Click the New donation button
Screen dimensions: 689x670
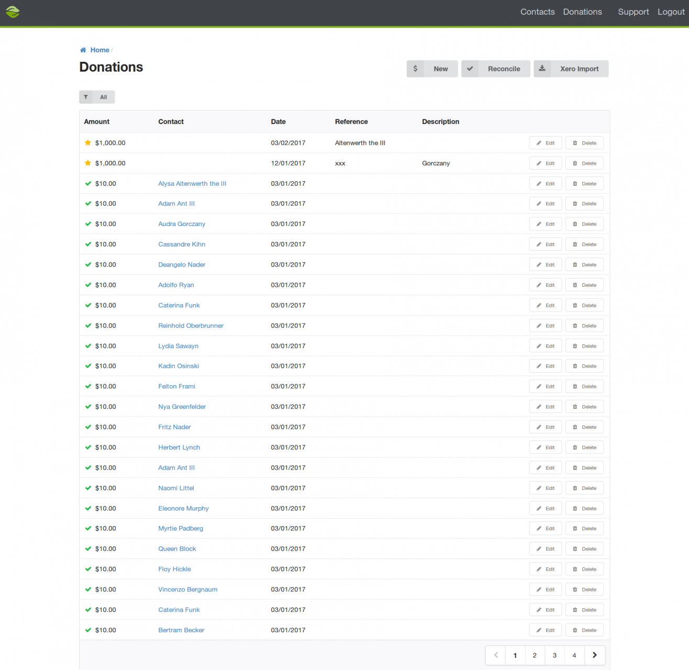(x=440, y=69)
